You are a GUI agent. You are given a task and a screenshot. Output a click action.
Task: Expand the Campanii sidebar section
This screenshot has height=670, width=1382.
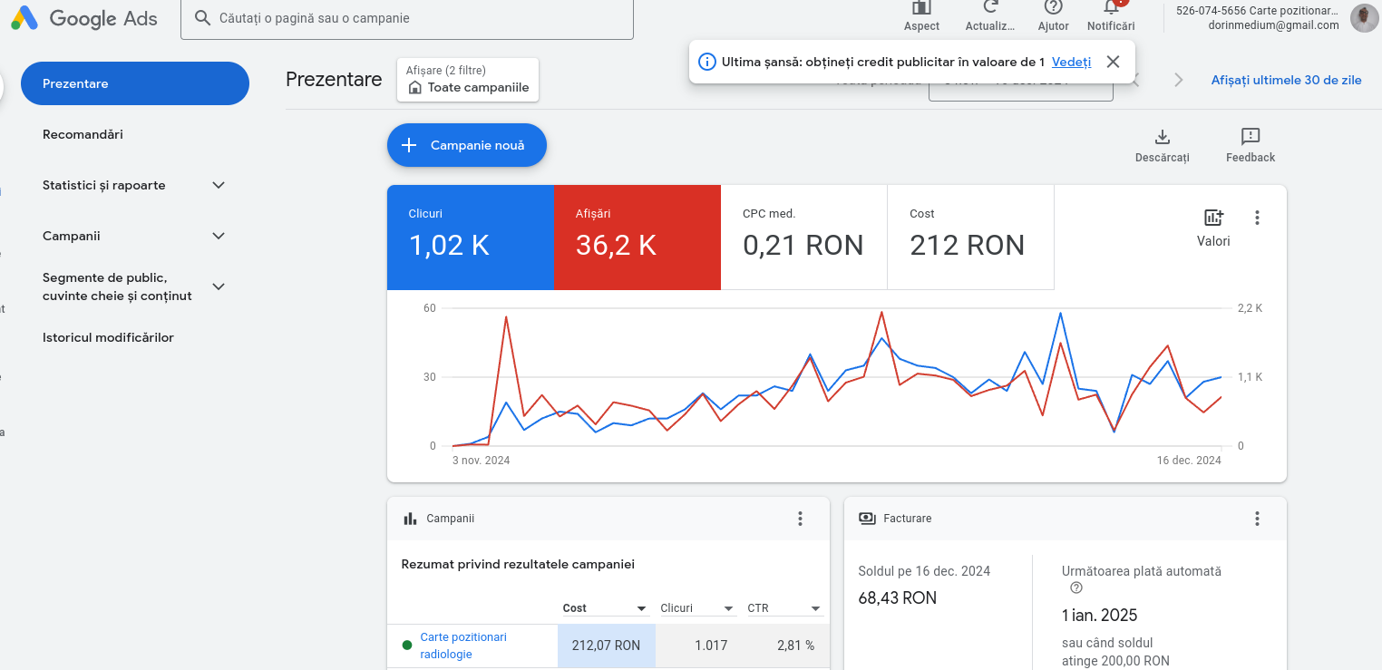218,236
